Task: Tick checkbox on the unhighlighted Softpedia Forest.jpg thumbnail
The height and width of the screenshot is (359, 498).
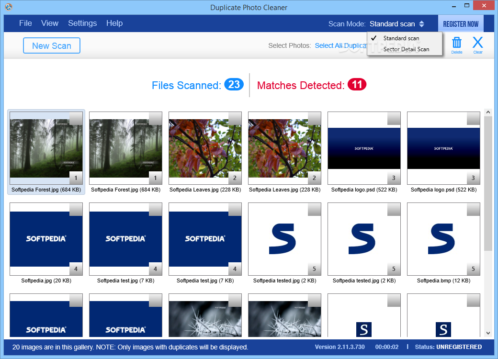Action: pos(155,118)
